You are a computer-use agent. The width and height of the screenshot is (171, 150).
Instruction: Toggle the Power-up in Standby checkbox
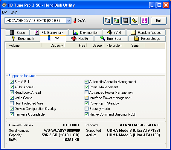coord(86,103)
